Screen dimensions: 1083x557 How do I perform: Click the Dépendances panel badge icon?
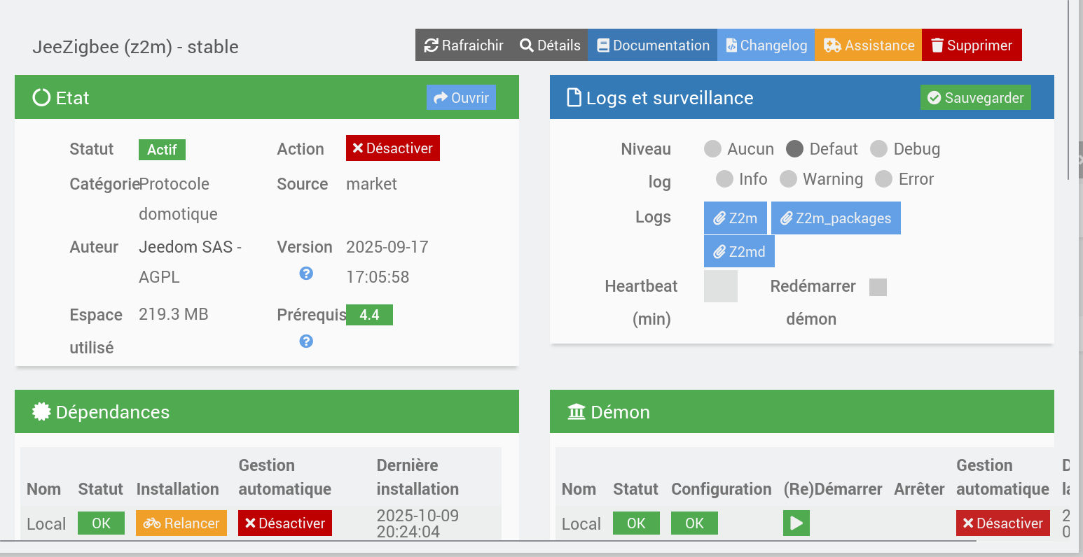point(41,411)
